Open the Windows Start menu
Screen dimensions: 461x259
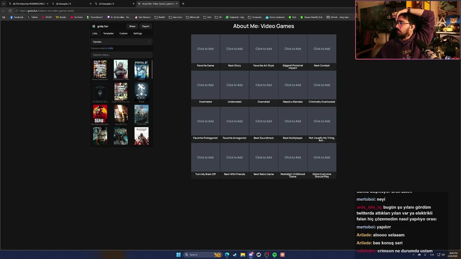178,255
